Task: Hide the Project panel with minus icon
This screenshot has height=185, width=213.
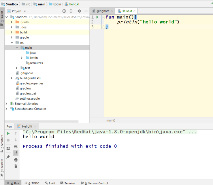Action: 86,11
